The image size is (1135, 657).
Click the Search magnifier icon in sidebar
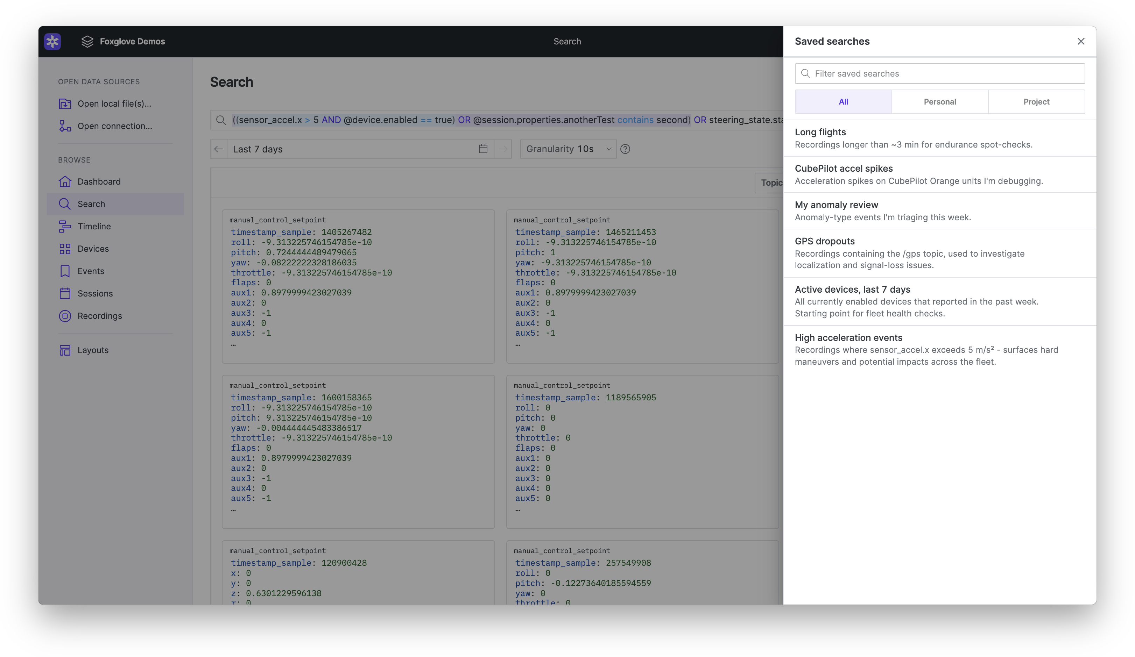tap(65, 204)
